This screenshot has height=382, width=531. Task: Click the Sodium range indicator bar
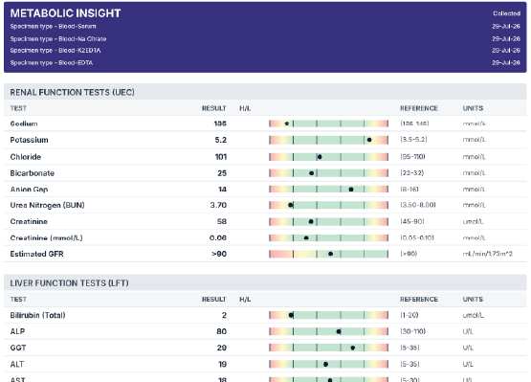pos(328,124)
